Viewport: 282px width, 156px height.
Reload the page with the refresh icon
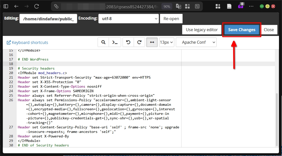click(x=36, y=6)
